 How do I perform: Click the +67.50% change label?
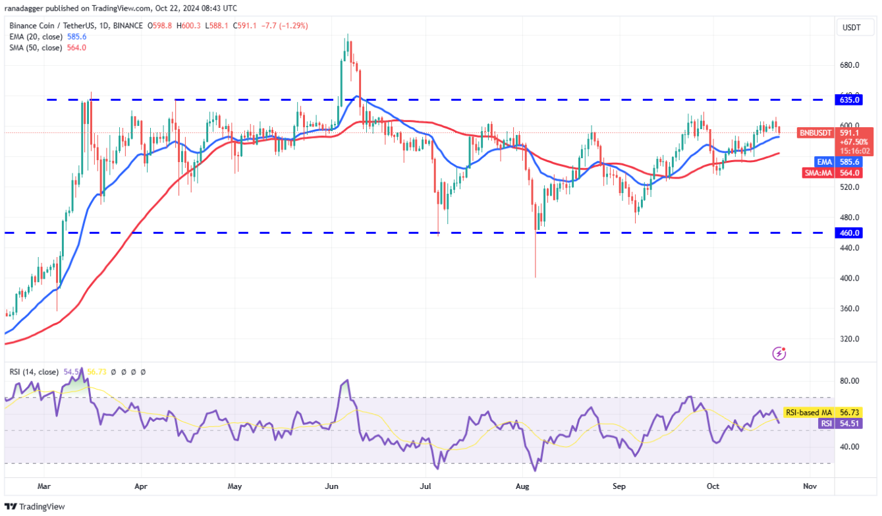(x=854, y=142)
